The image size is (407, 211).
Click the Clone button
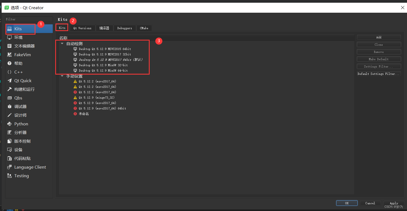pos(379,45)
